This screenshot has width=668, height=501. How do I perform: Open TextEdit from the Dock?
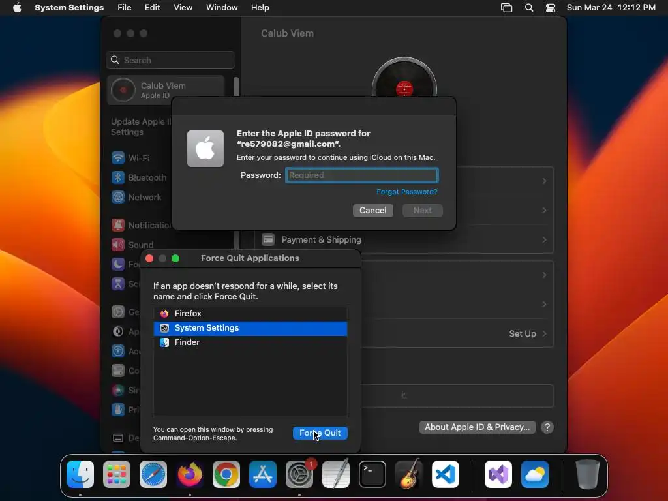(x=336, y=474)
